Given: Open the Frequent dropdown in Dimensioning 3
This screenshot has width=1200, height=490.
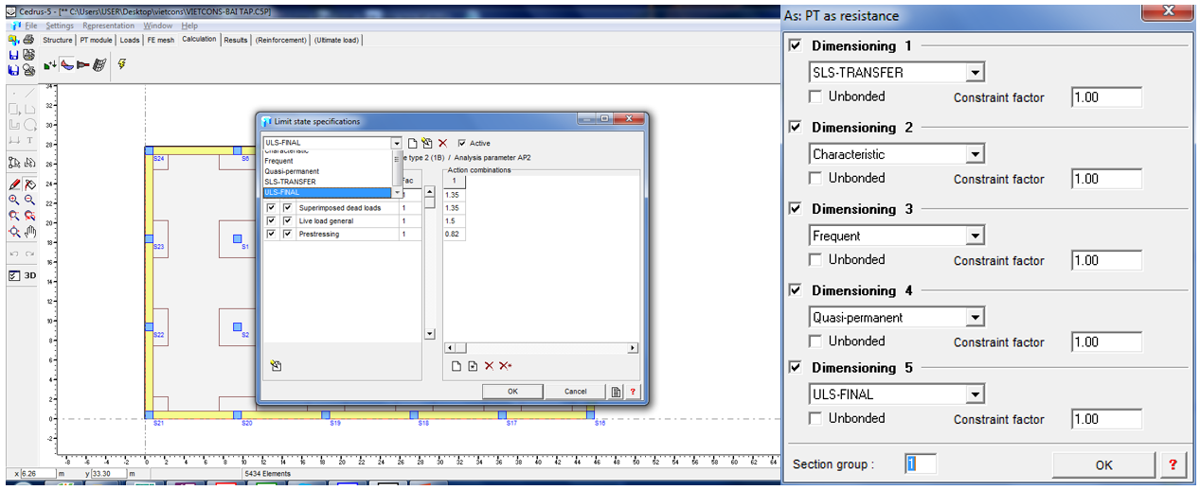Looking at the screenshot, I should tap(975, 236).
